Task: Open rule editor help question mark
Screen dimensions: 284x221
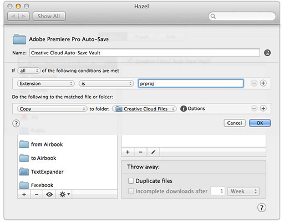Action: pyautogui.click(x=16, y=123)
